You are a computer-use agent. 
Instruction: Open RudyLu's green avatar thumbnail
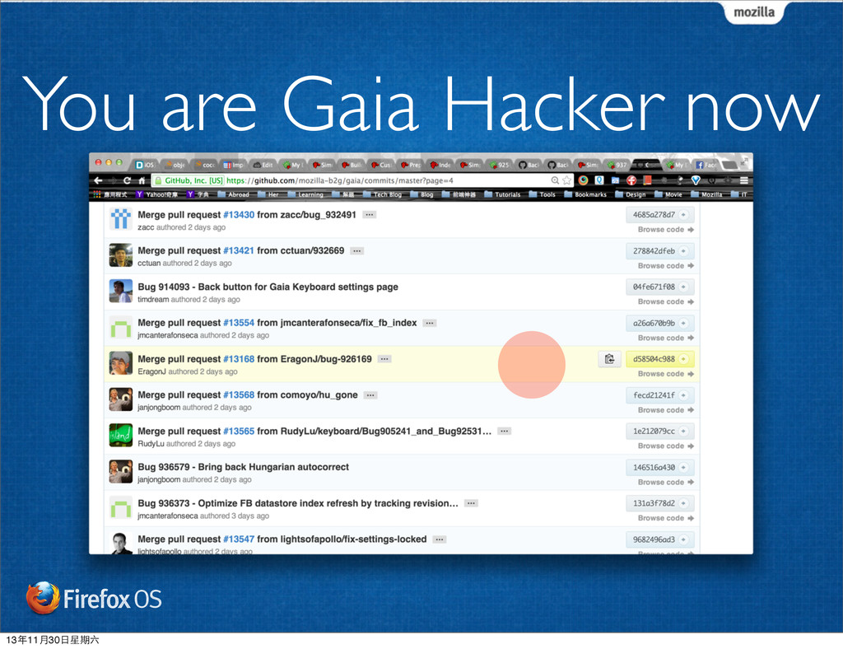(x=120, y=435)
